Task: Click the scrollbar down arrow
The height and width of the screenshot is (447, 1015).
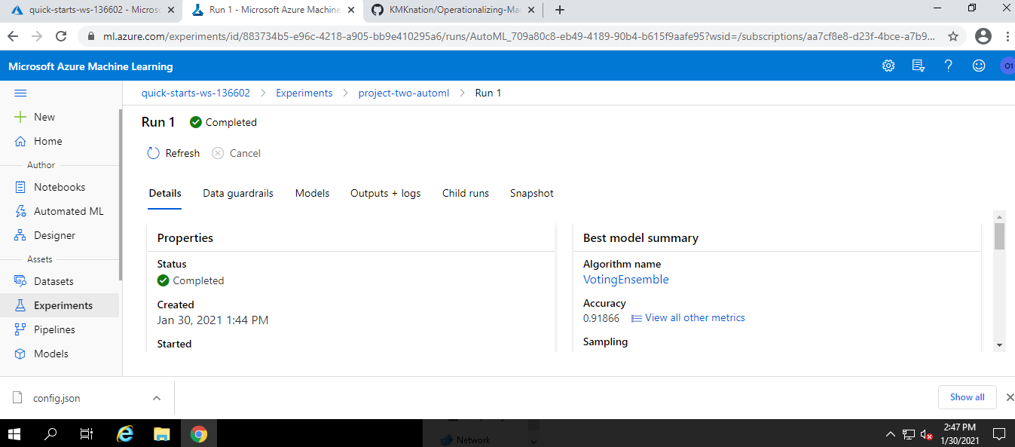Action: pos(1000,344)
